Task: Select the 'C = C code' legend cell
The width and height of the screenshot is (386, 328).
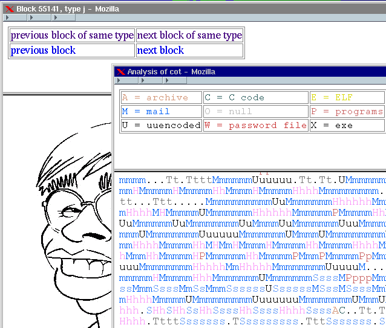Action: 234,97
